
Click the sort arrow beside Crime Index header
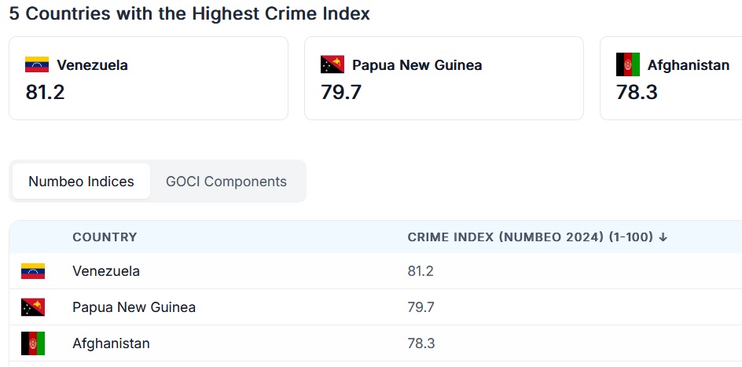coord(663,237)
